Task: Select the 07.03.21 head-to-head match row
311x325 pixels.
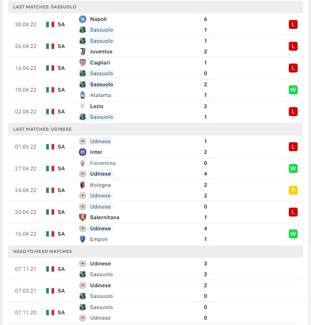Action: click(155, 291)
